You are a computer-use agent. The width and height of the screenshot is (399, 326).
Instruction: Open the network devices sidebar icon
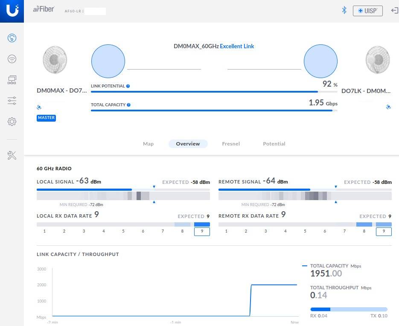point(12,80)
